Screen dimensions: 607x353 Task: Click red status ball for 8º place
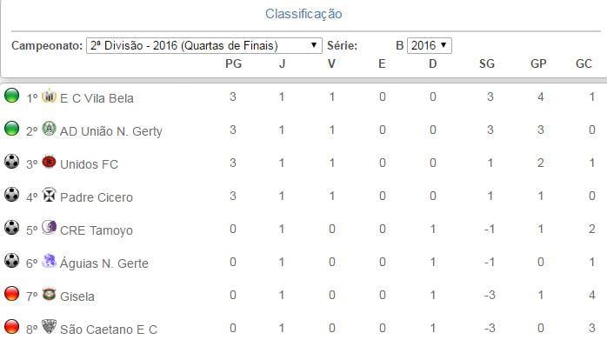(12, 328)
